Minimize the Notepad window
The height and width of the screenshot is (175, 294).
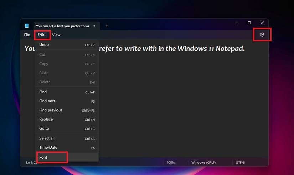[x=237, y=23]
